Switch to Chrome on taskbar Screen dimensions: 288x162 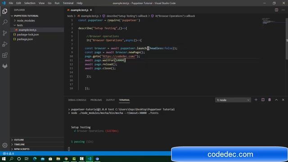coord(66,159)
